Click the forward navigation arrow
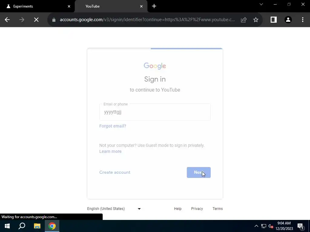This screenshot has height=232, width=310. (22, 20)
